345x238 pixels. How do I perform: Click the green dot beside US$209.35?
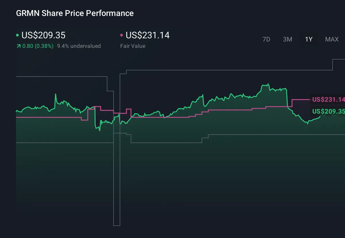pyautogui.click(x=18, y=35)
